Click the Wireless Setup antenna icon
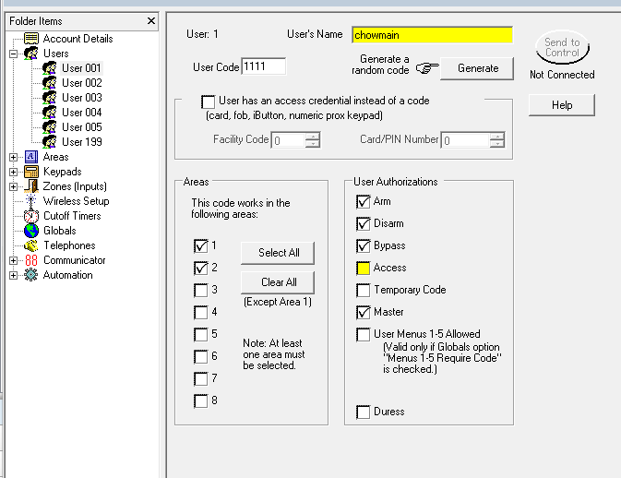The width and height of the screenshot is (621, 478). pos(31,201)
